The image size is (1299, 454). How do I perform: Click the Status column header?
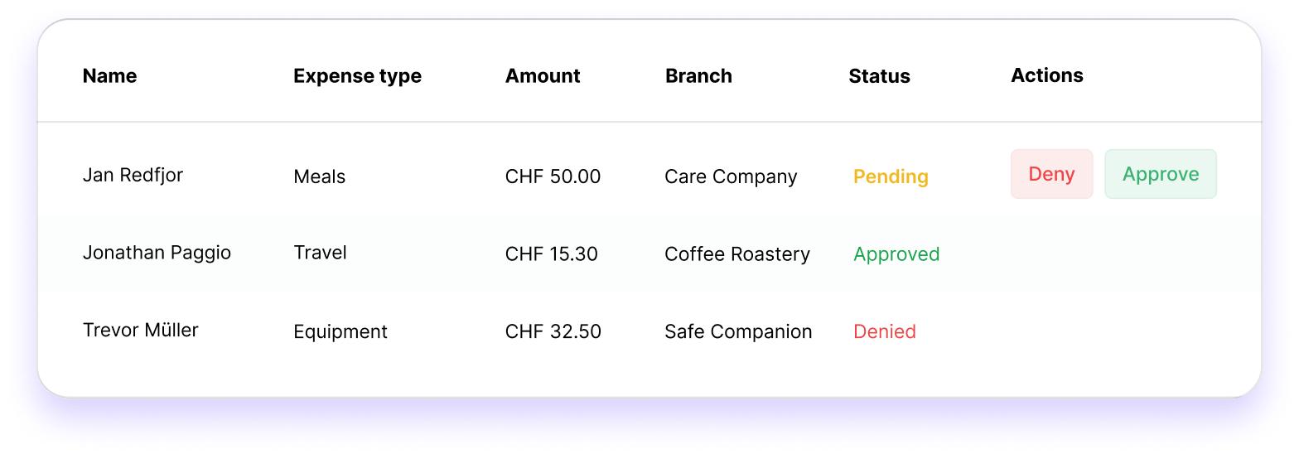879,76
